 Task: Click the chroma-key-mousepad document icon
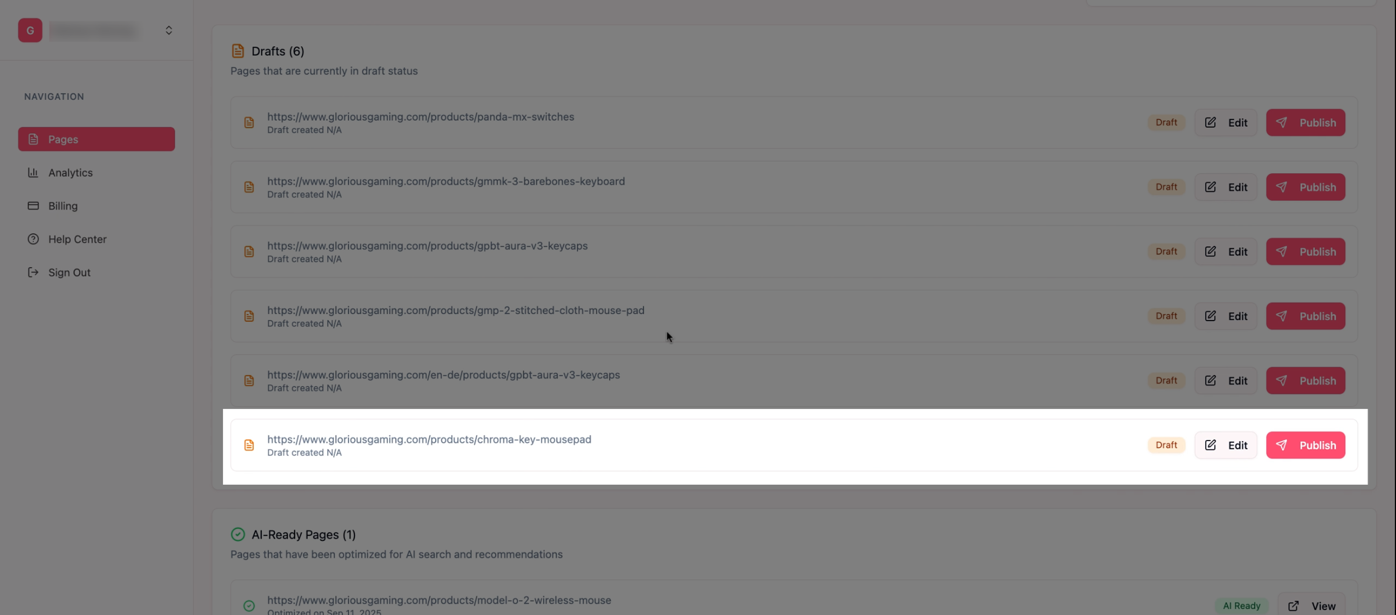coord(249,445)
